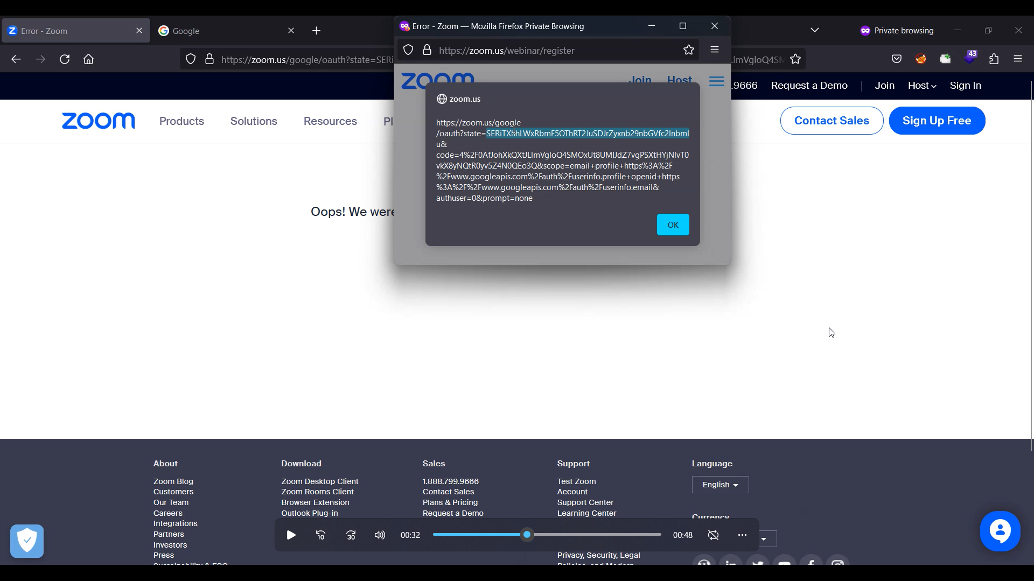Click Request a Demo link in top bar
Viewport: 1034px width, 581px height.
809,86
